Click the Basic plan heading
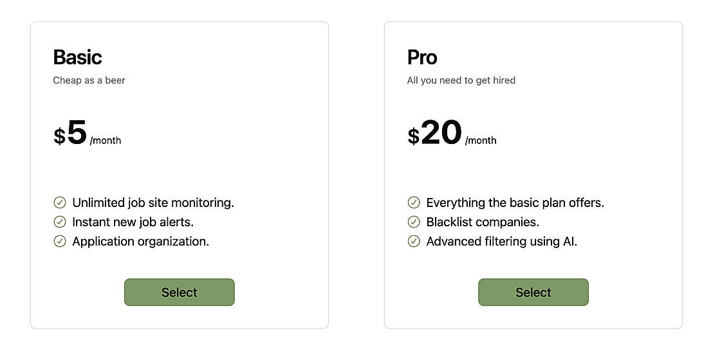 [77, 57]
